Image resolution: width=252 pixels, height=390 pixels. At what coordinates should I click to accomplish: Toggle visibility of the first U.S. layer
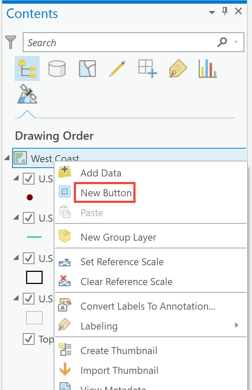click(28, 179)
